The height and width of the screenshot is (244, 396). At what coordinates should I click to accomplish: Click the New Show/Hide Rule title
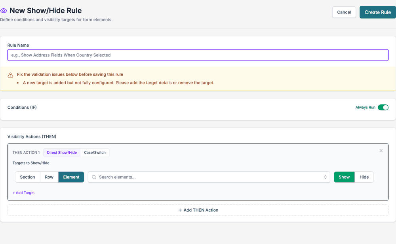[46, 11]
